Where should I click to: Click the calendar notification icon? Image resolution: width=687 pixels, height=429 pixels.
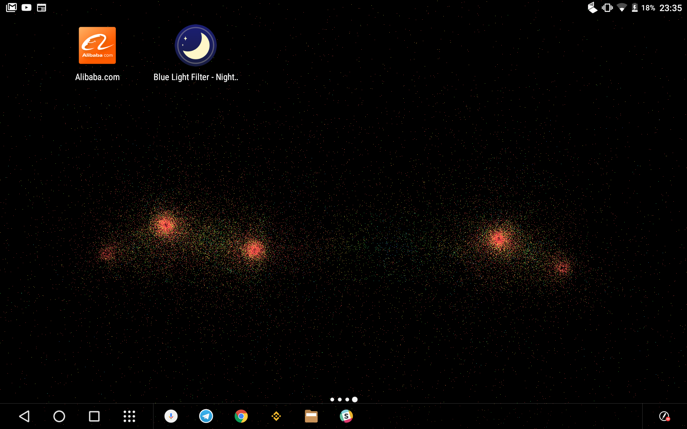42,8
